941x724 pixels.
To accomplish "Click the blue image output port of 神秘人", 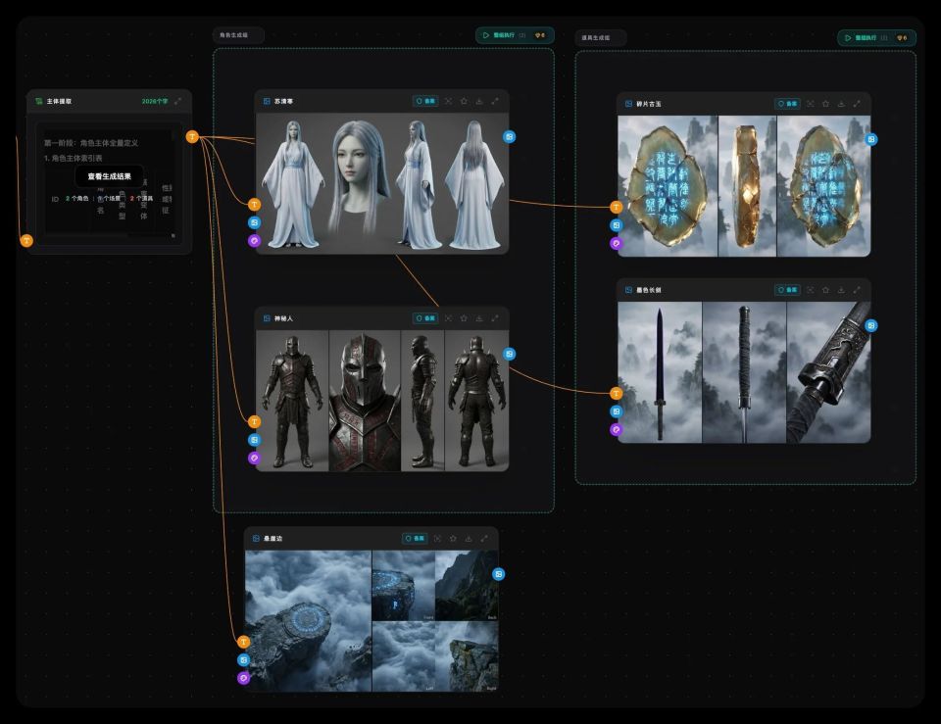I will coord(509,354).
